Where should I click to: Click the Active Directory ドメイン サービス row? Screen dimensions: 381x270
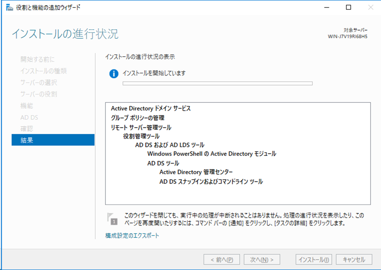click(x=151, y=108)
